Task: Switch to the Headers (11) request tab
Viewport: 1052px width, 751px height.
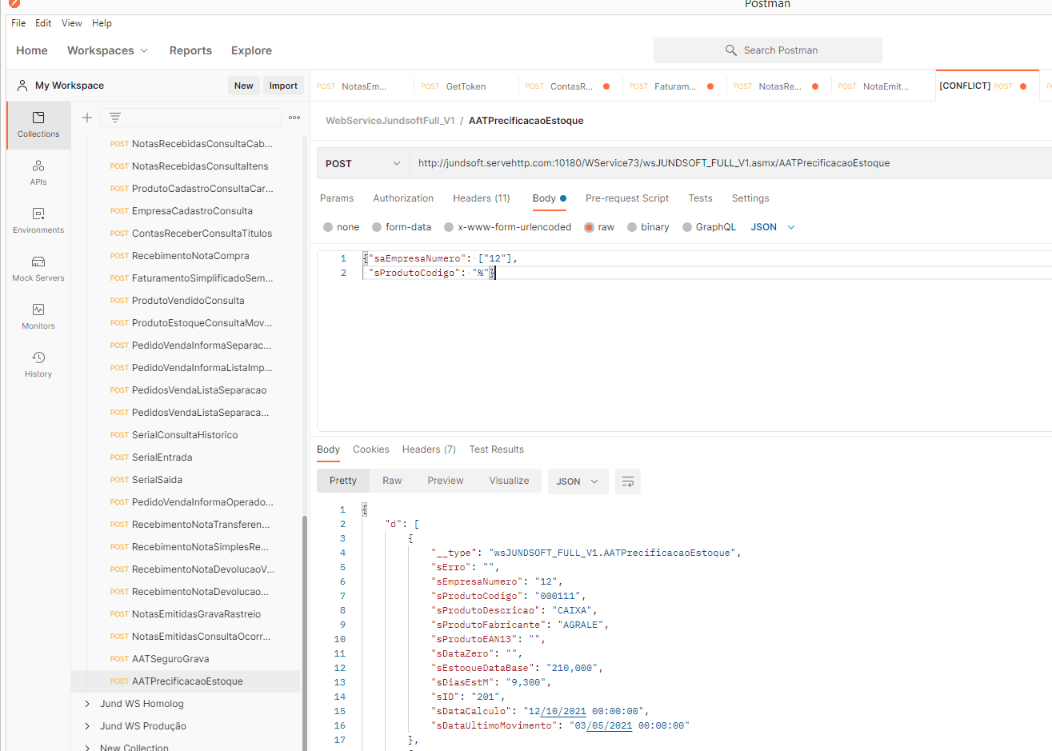Action: 482,198
